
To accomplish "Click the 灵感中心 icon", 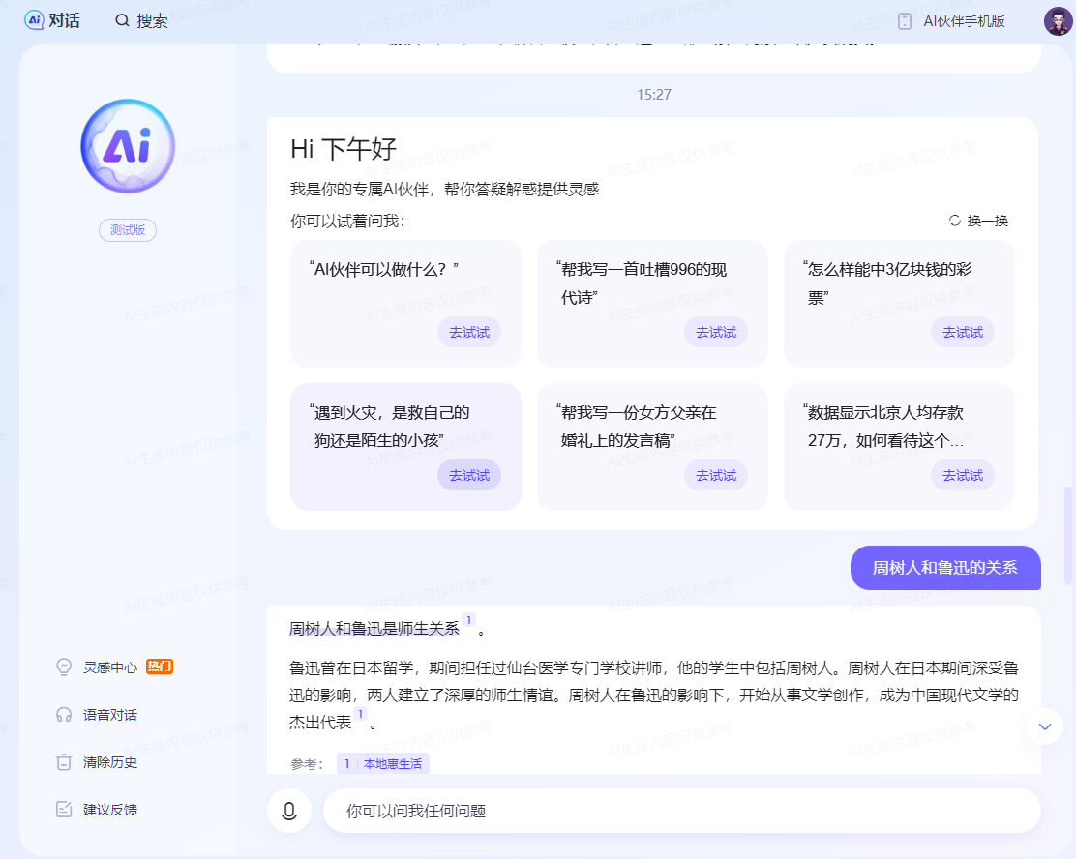I will click(x=64, y=666).
